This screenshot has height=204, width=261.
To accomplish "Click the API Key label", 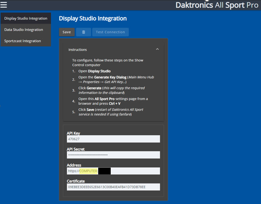I will coord(74,133).
